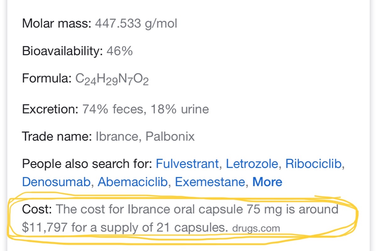The image size is (377, 251).
Task: Open the Fulvestrant related search link
Action: (x=187, y=164)
